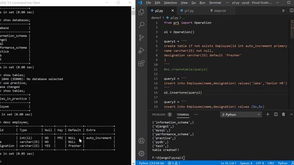This screenshot has width=294, height=165.
Task: Open the Extensions view
Action: click(141, 63)
